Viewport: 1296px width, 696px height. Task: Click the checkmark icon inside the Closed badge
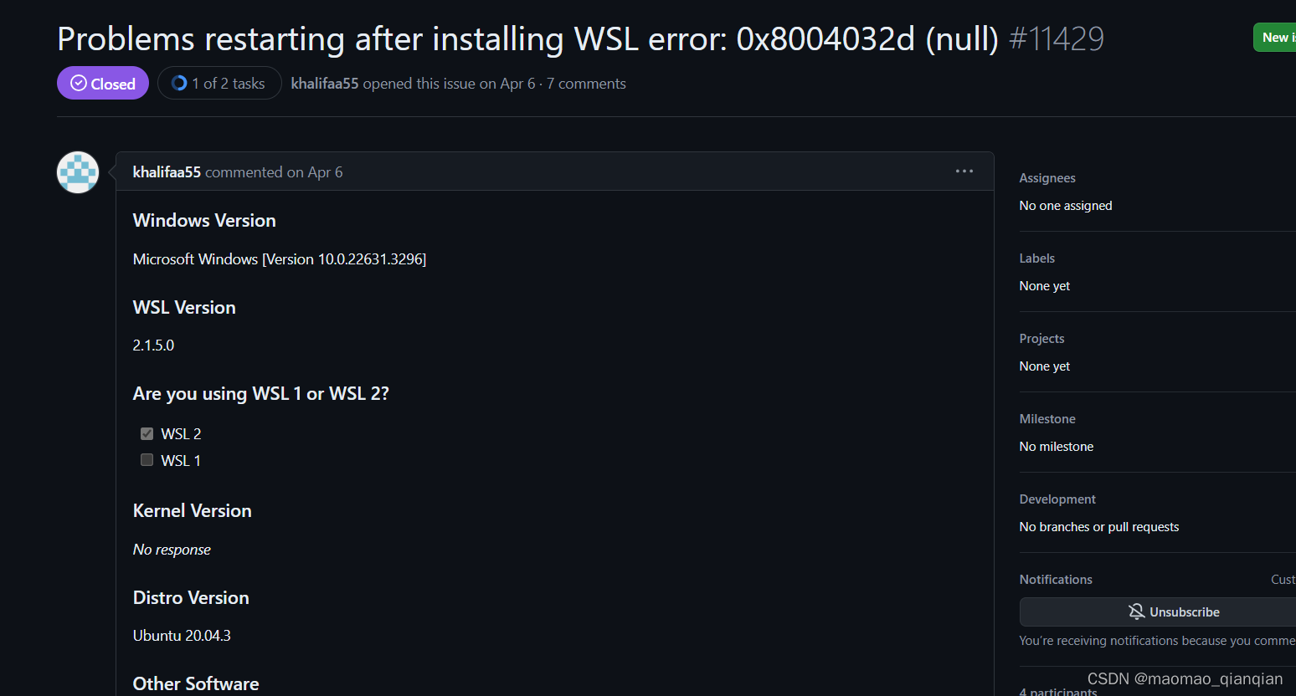click(78, 83)
